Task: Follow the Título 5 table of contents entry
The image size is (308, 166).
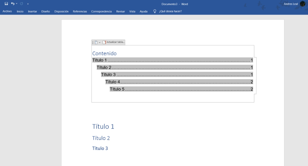Action: tap(181, 89)
